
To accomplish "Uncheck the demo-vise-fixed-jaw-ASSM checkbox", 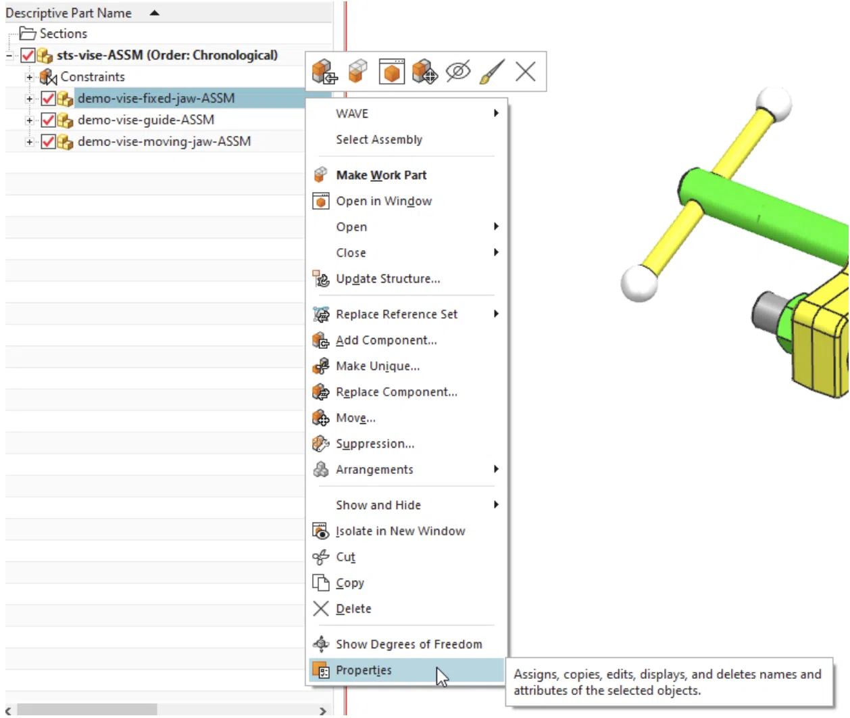I will click(x=48, y=99).
